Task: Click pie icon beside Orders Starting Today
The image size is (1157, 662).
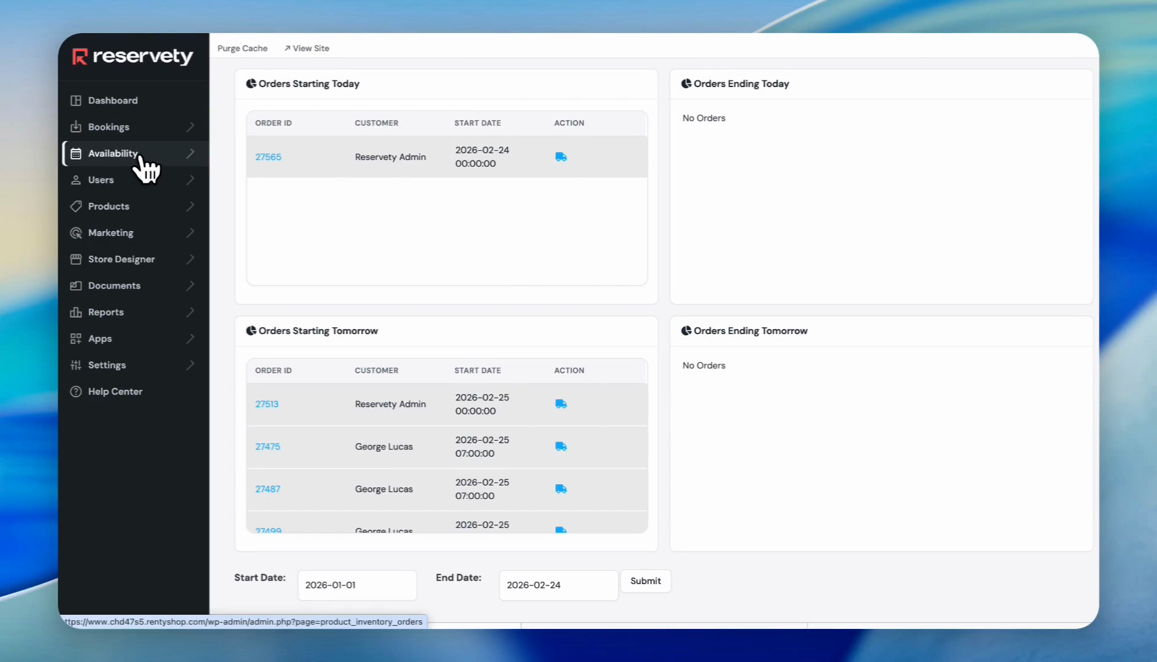Action: click(251, 83)
